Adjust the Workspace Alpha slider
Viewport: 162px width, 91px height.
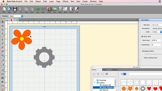click(x=153, y=54)
